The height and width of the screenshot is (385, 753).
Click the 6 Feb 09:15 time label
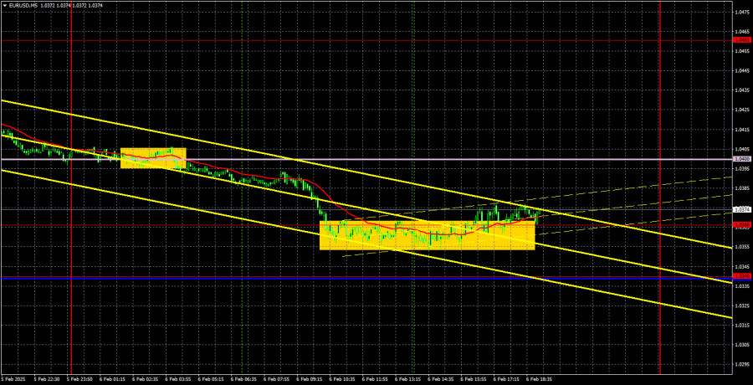pos(311,379)
